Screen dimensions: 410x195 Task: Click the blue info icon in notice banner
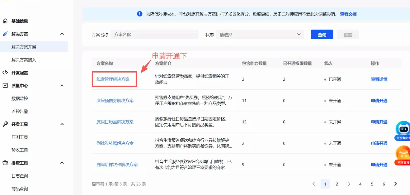click(x=140, y=14)
